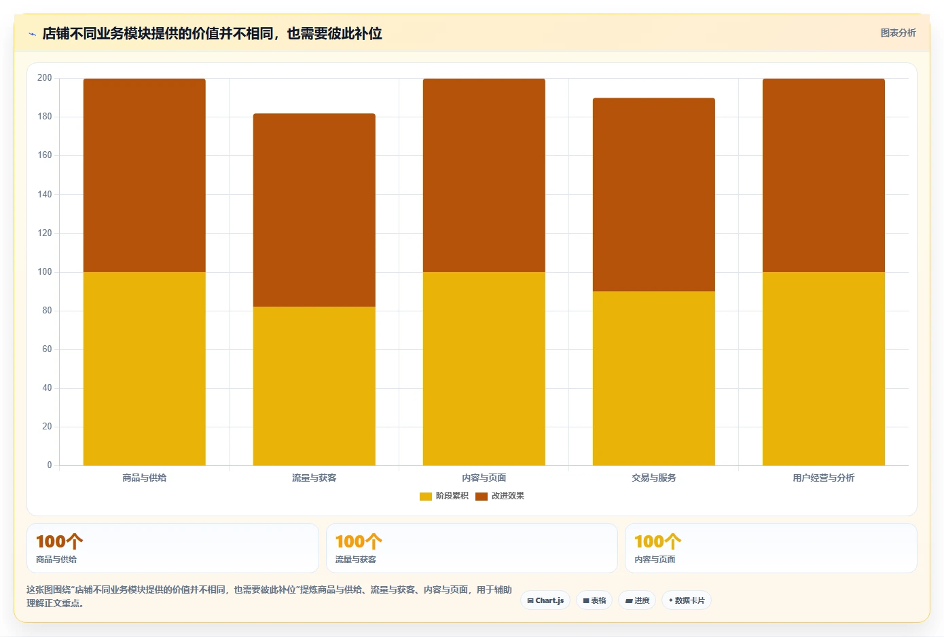Select the 进度 tag pill
Viewport: 944px width, 637px height.
tap(637, 600)
